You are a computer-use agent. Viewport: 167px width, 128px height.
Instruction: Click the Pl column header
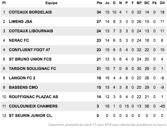4,3
